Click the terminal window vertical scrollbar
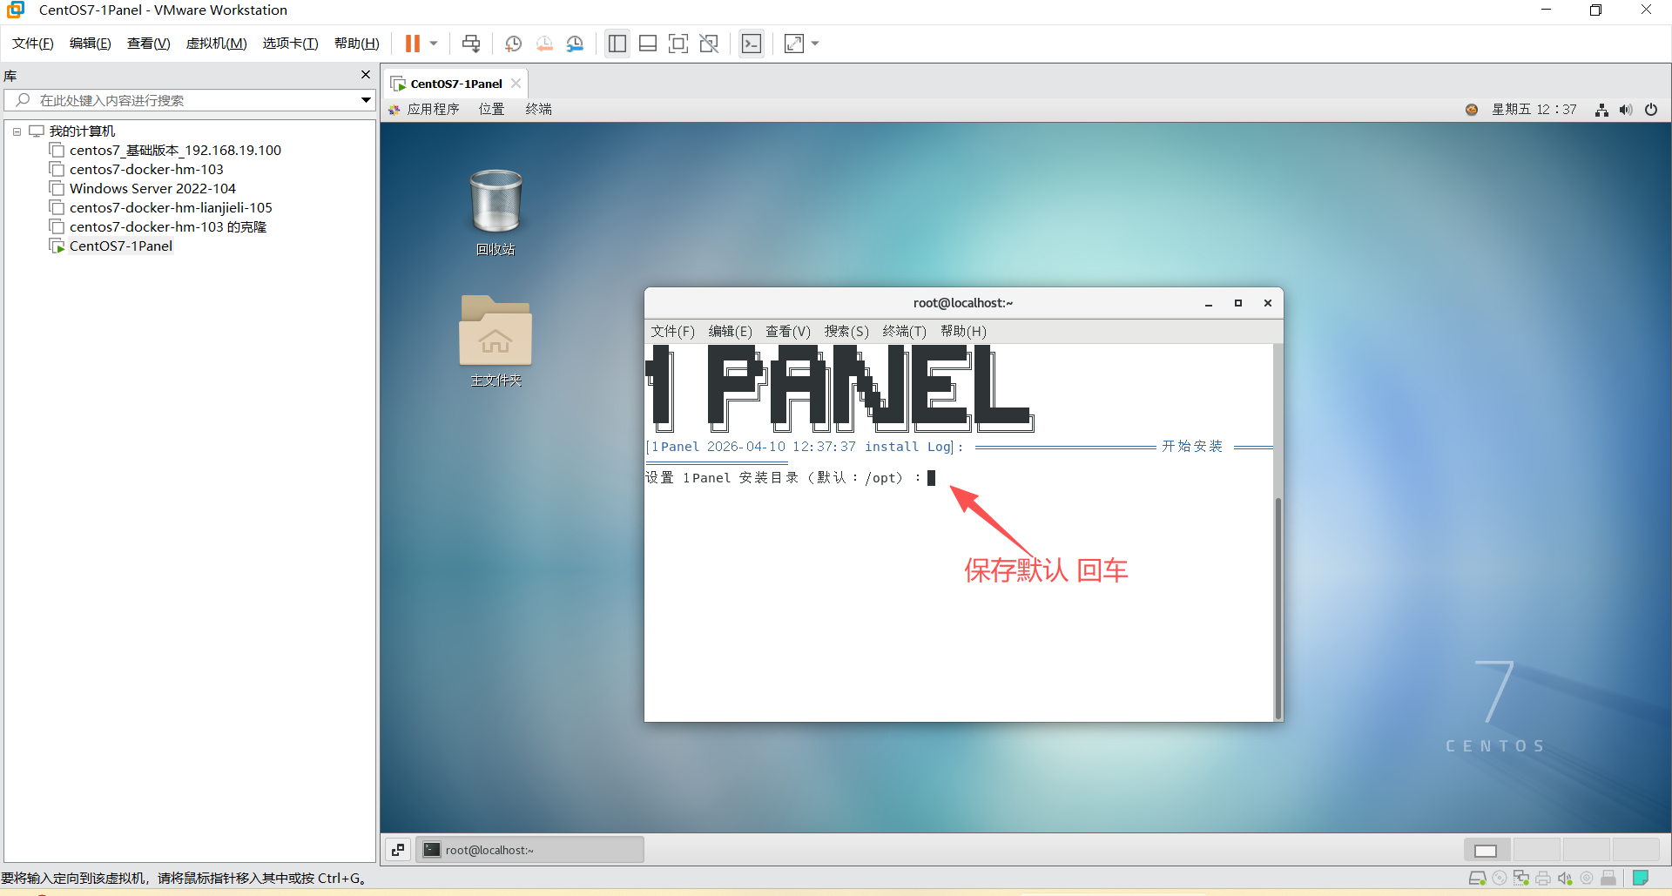The image size is (1672, 896). [1278, 608]
